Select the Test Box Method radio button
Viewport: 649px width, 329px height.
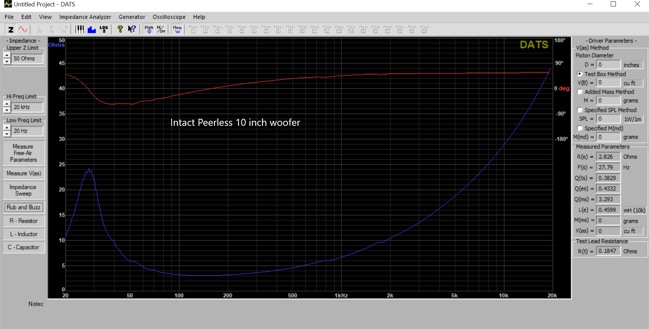pyautogui.click(x=580, y=74)
